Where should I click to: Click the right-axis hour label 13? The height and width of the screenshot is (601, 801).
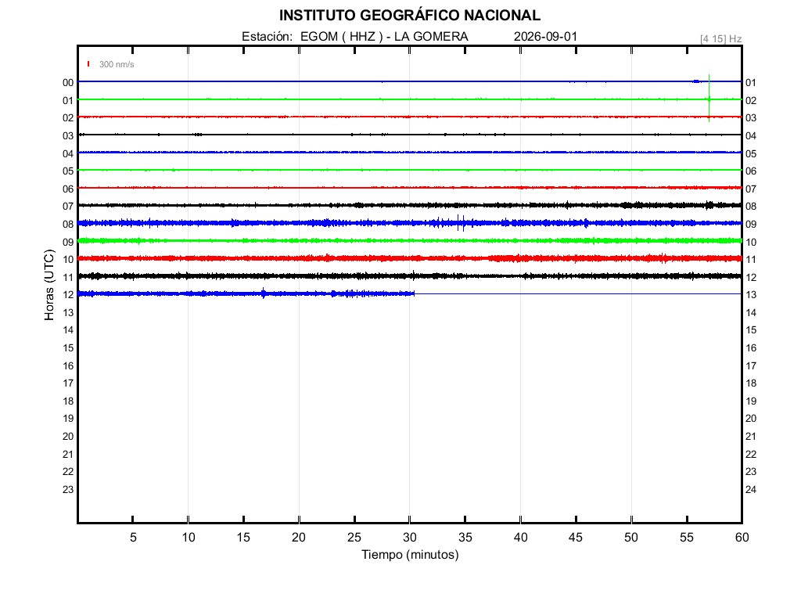(751, 295)
